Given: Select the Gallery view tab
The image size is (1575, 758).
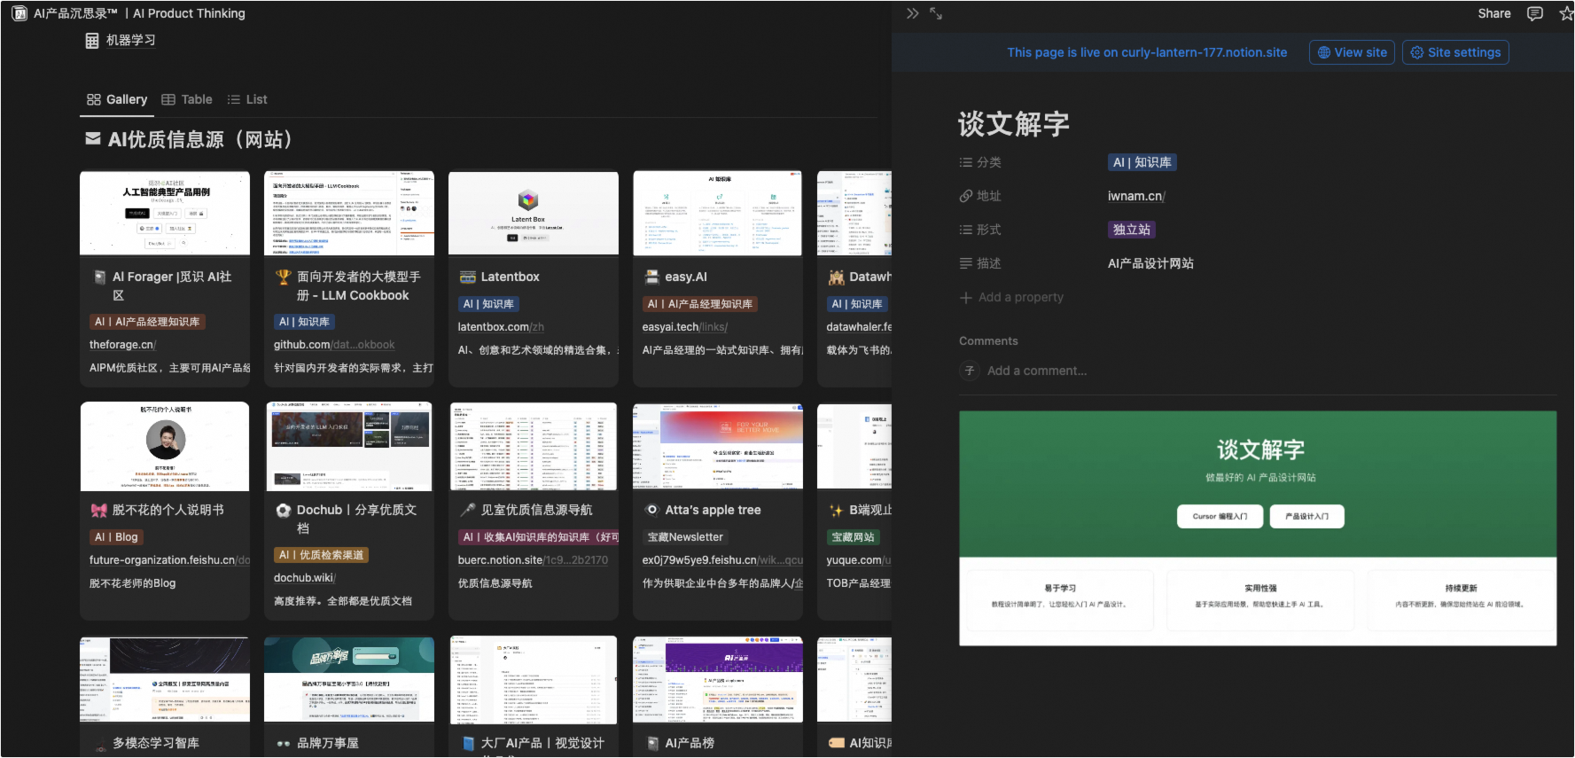Looking at the screenshot, I should coord(117,99).
